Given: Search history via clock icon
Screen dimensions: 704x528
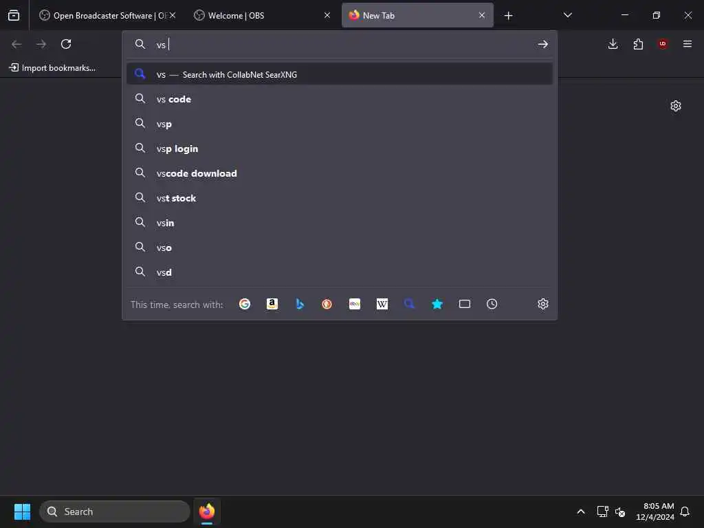Looking at the screenshot, I should tap(492, 304).
